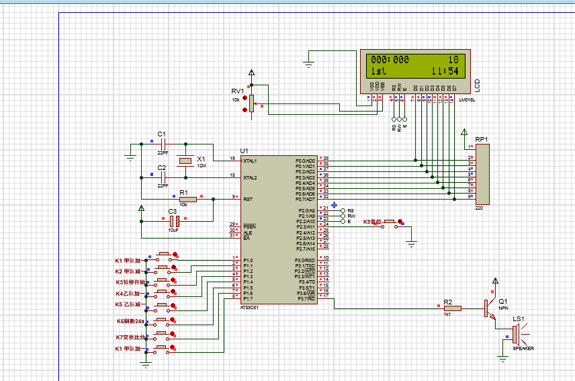Image resolution: width=575 pixels, height=381 pixels.
Task: Select the power terminal above Q1
Action: pyautogui.click(x=496, y=281)
